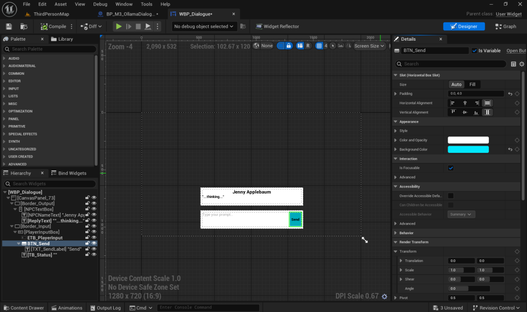Toggle the Is Focusable checkbox
This screenshot has height=312, width=527.
tap(451, 168)
